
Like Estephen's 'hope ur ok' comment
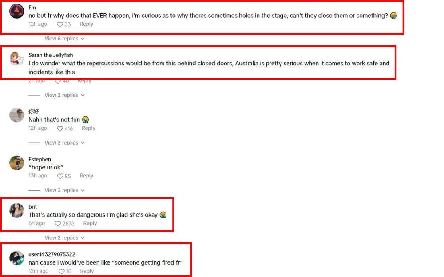60,176
